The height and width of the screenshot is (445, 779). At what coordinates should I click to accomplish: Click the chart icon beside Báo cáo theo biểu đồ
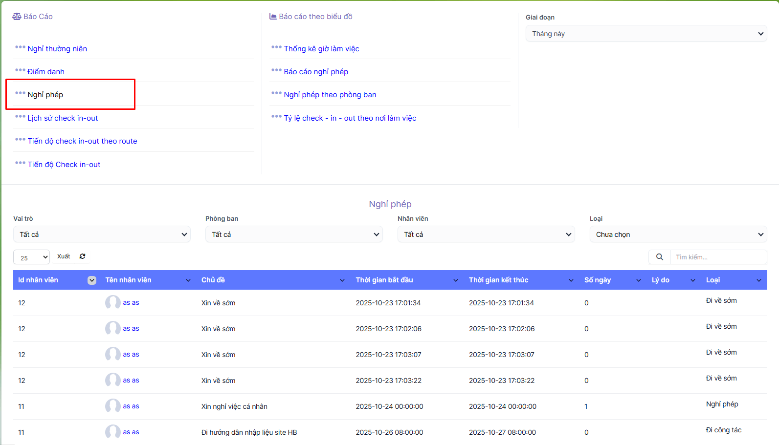coord(273,17)
